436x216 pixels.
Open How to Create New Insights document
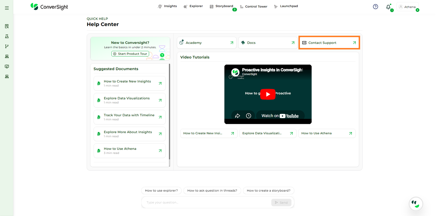coord(130,83)
